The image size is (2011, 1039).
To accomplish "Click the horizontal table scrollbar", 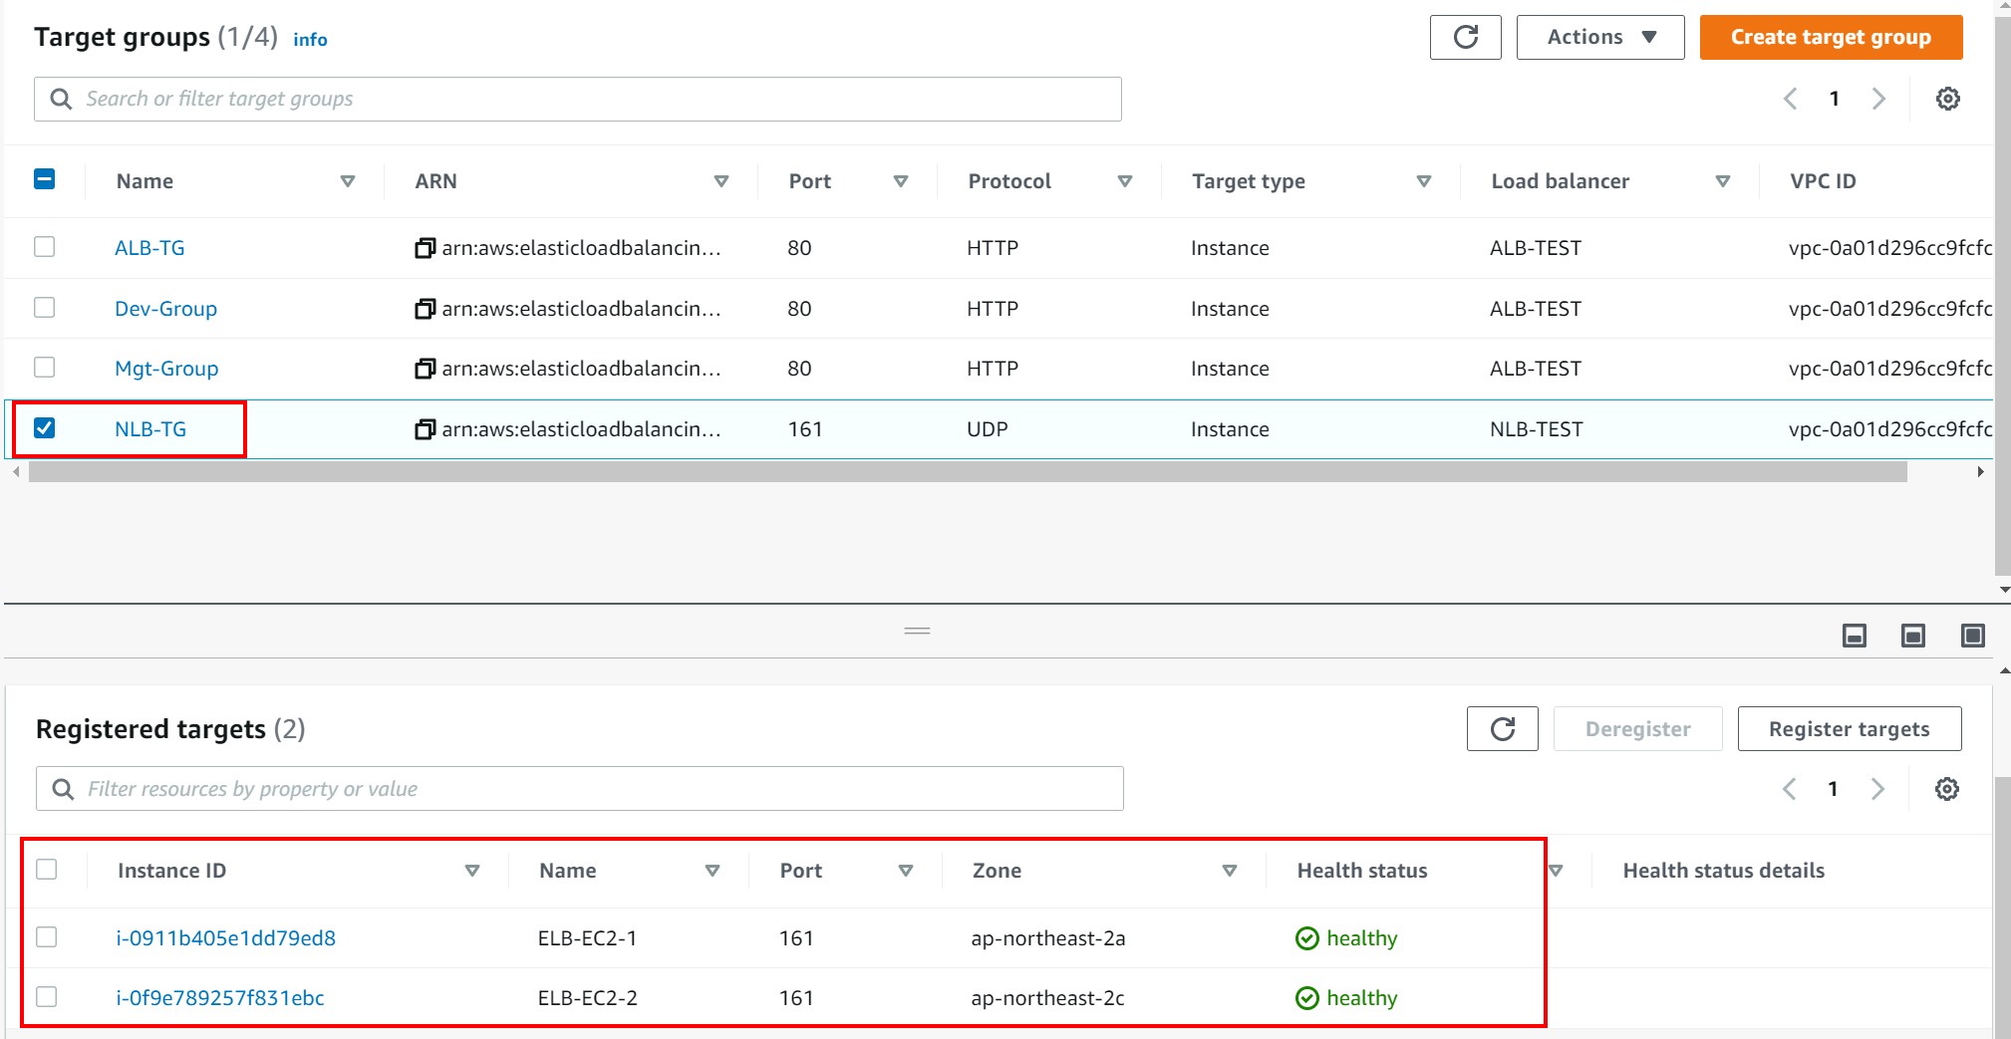I will (x=968, y=472).
